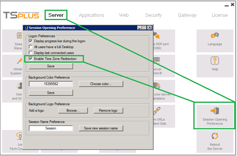
Task: Click the Session name input field
Action: click(x=51, y=128)
